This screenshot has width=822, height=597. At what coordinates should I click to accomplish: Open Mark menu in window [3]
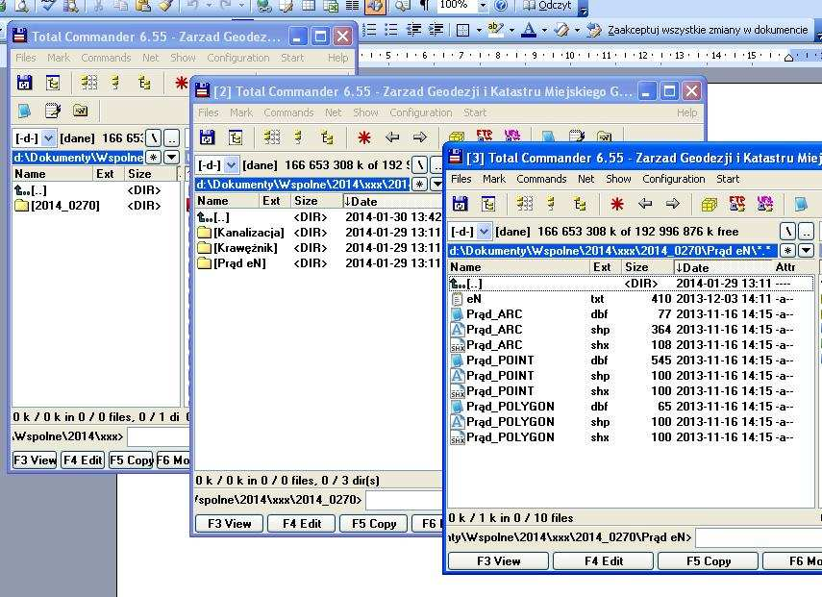coord(494,179)
